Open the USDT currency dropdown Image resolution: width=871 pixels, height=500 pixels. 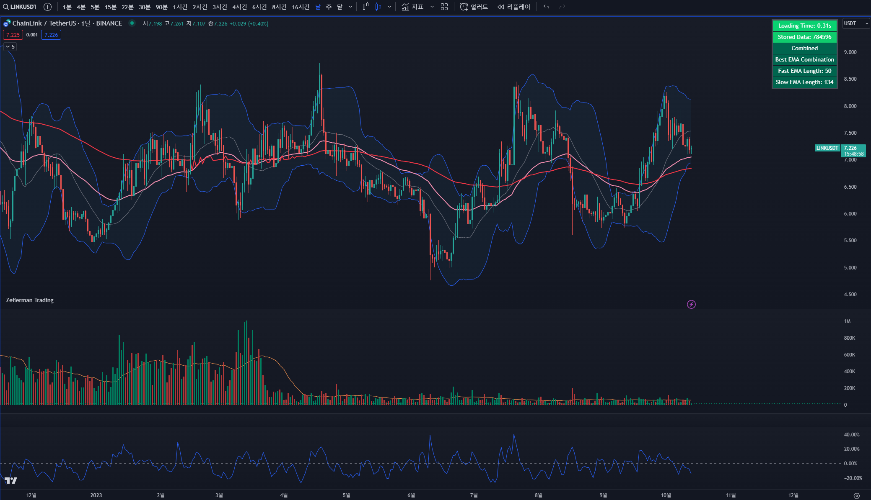(856, 23)
